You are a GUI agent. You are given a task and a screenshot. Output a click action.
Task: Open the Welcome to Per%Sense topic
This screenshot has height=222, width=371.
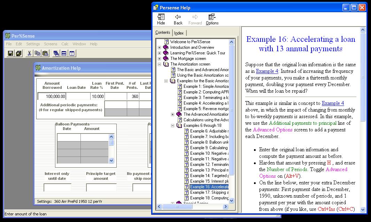pos(190,42)
